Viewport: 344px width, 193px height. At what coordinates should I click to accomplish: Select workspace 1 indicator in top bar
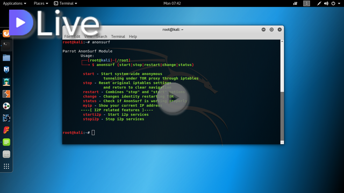306,3
